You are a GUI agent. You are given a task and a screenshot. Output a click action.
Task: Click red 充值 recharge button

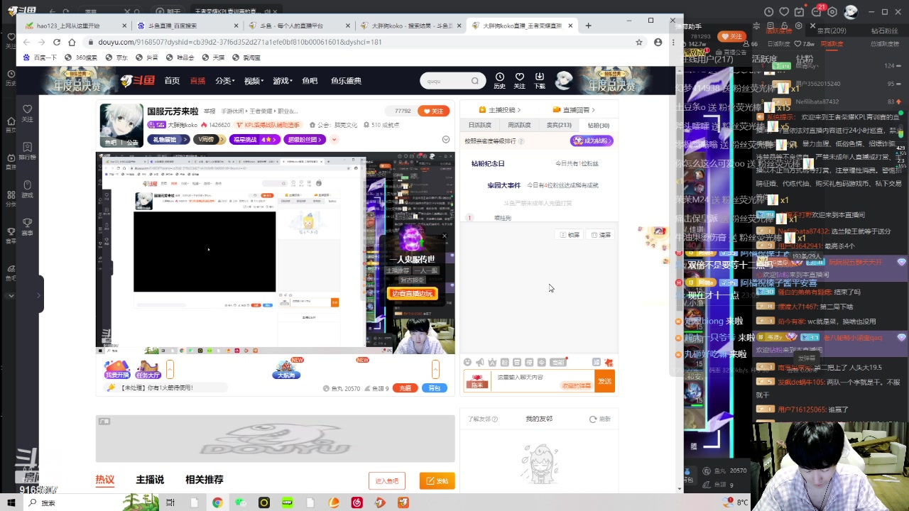[x=405, y=388]
